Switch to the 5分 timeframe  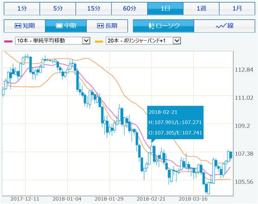58,8
